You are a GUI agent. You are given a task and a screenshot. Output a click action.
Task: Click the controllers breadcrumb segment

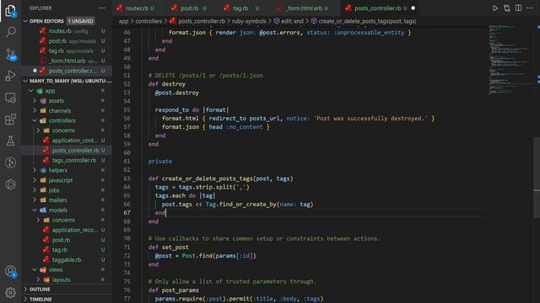point(148,21)
